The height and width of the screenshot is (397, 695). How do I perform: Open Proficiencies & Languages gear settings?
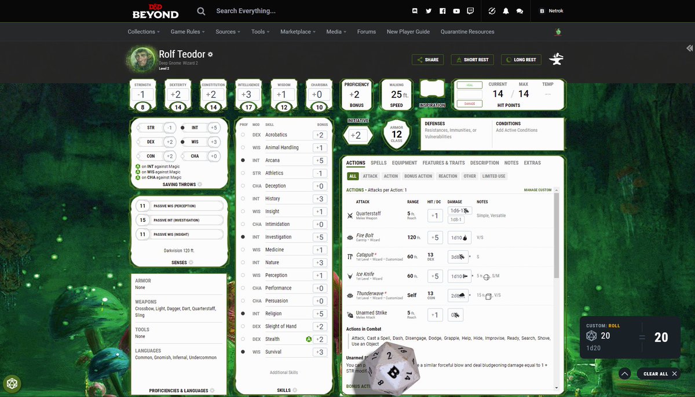pyautogui.click(x=212, y=391)
